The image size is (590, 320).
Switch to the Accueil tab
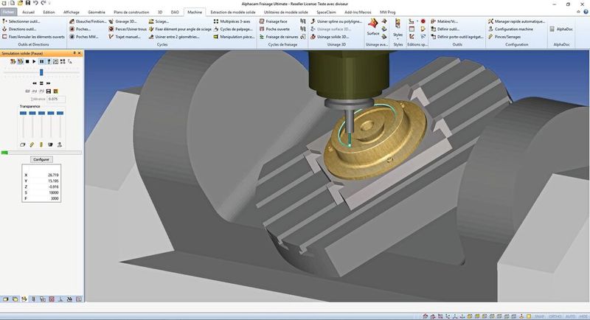pos(28,12)
